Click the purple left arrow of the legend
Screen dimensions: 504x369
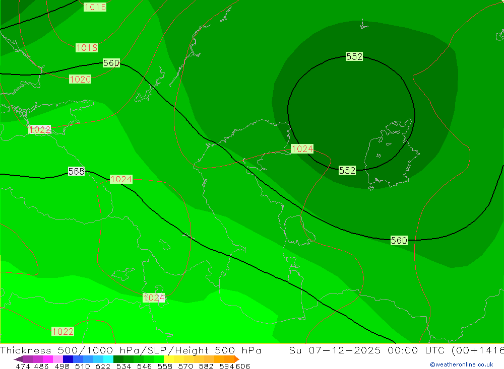(18, 359)
